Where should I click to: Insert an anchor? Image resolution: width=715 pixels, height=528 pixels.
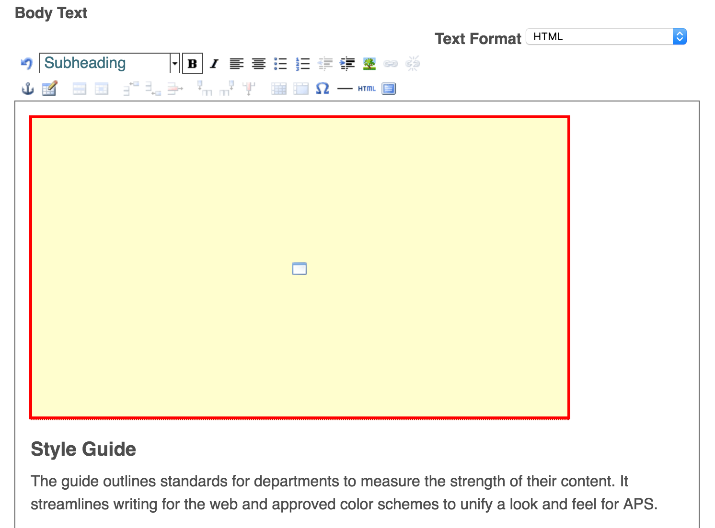tap(28, 89)
